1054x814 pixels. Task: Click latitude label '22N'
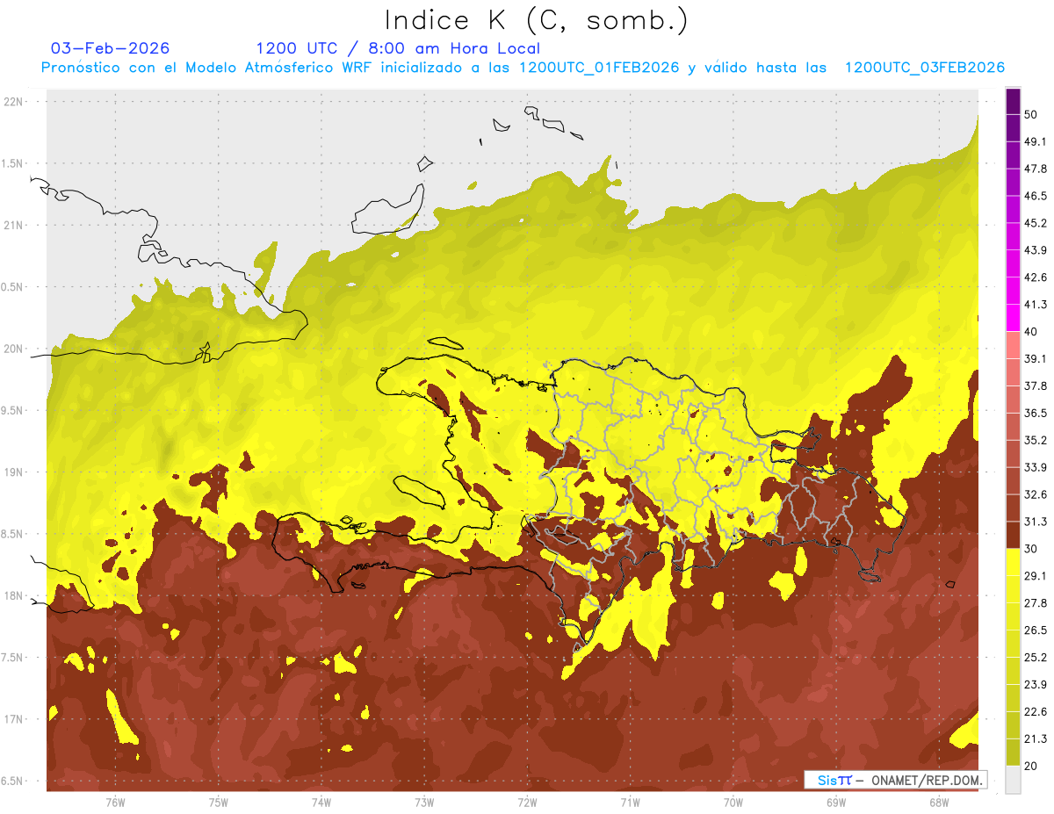click(14, 101)
